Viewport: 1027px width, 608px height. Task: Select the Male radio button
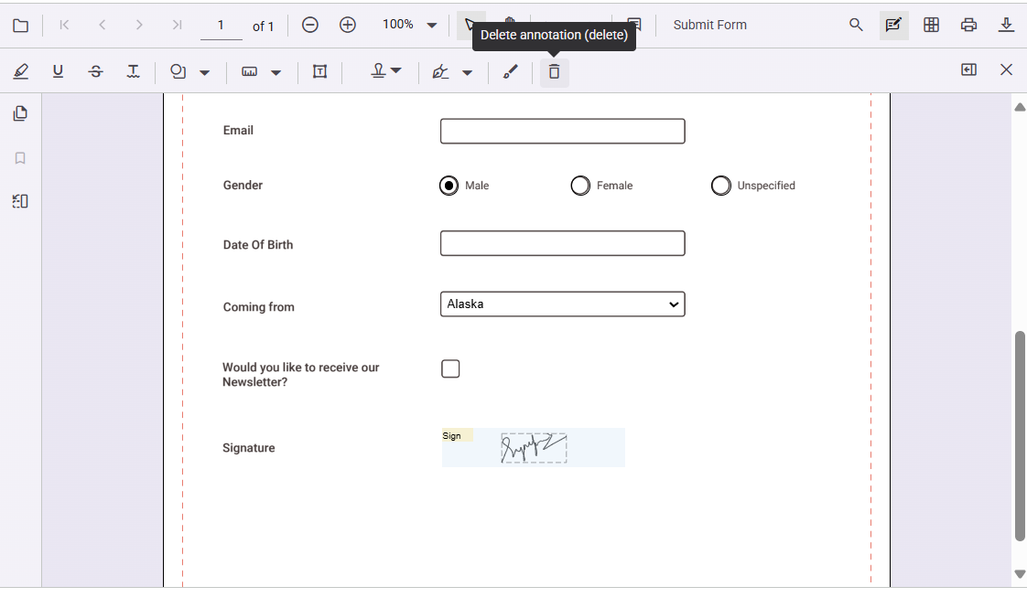click(448, 185)
